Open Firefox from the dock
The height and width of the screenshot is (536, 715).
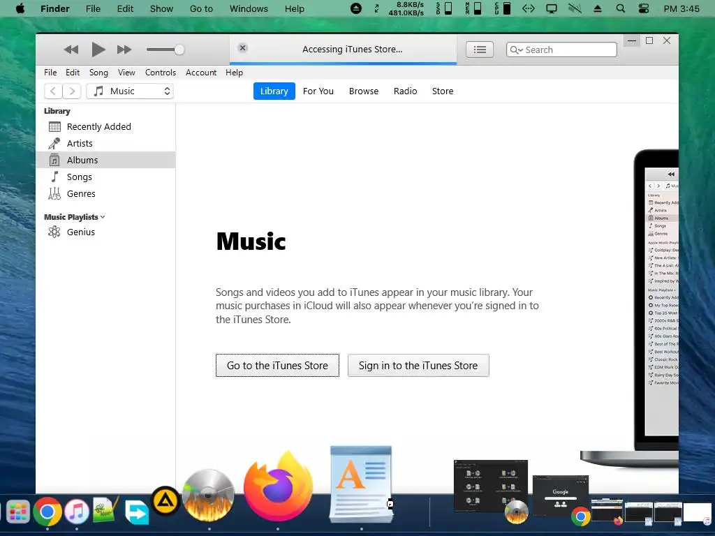pyautogui.click(x=278, y=486)
